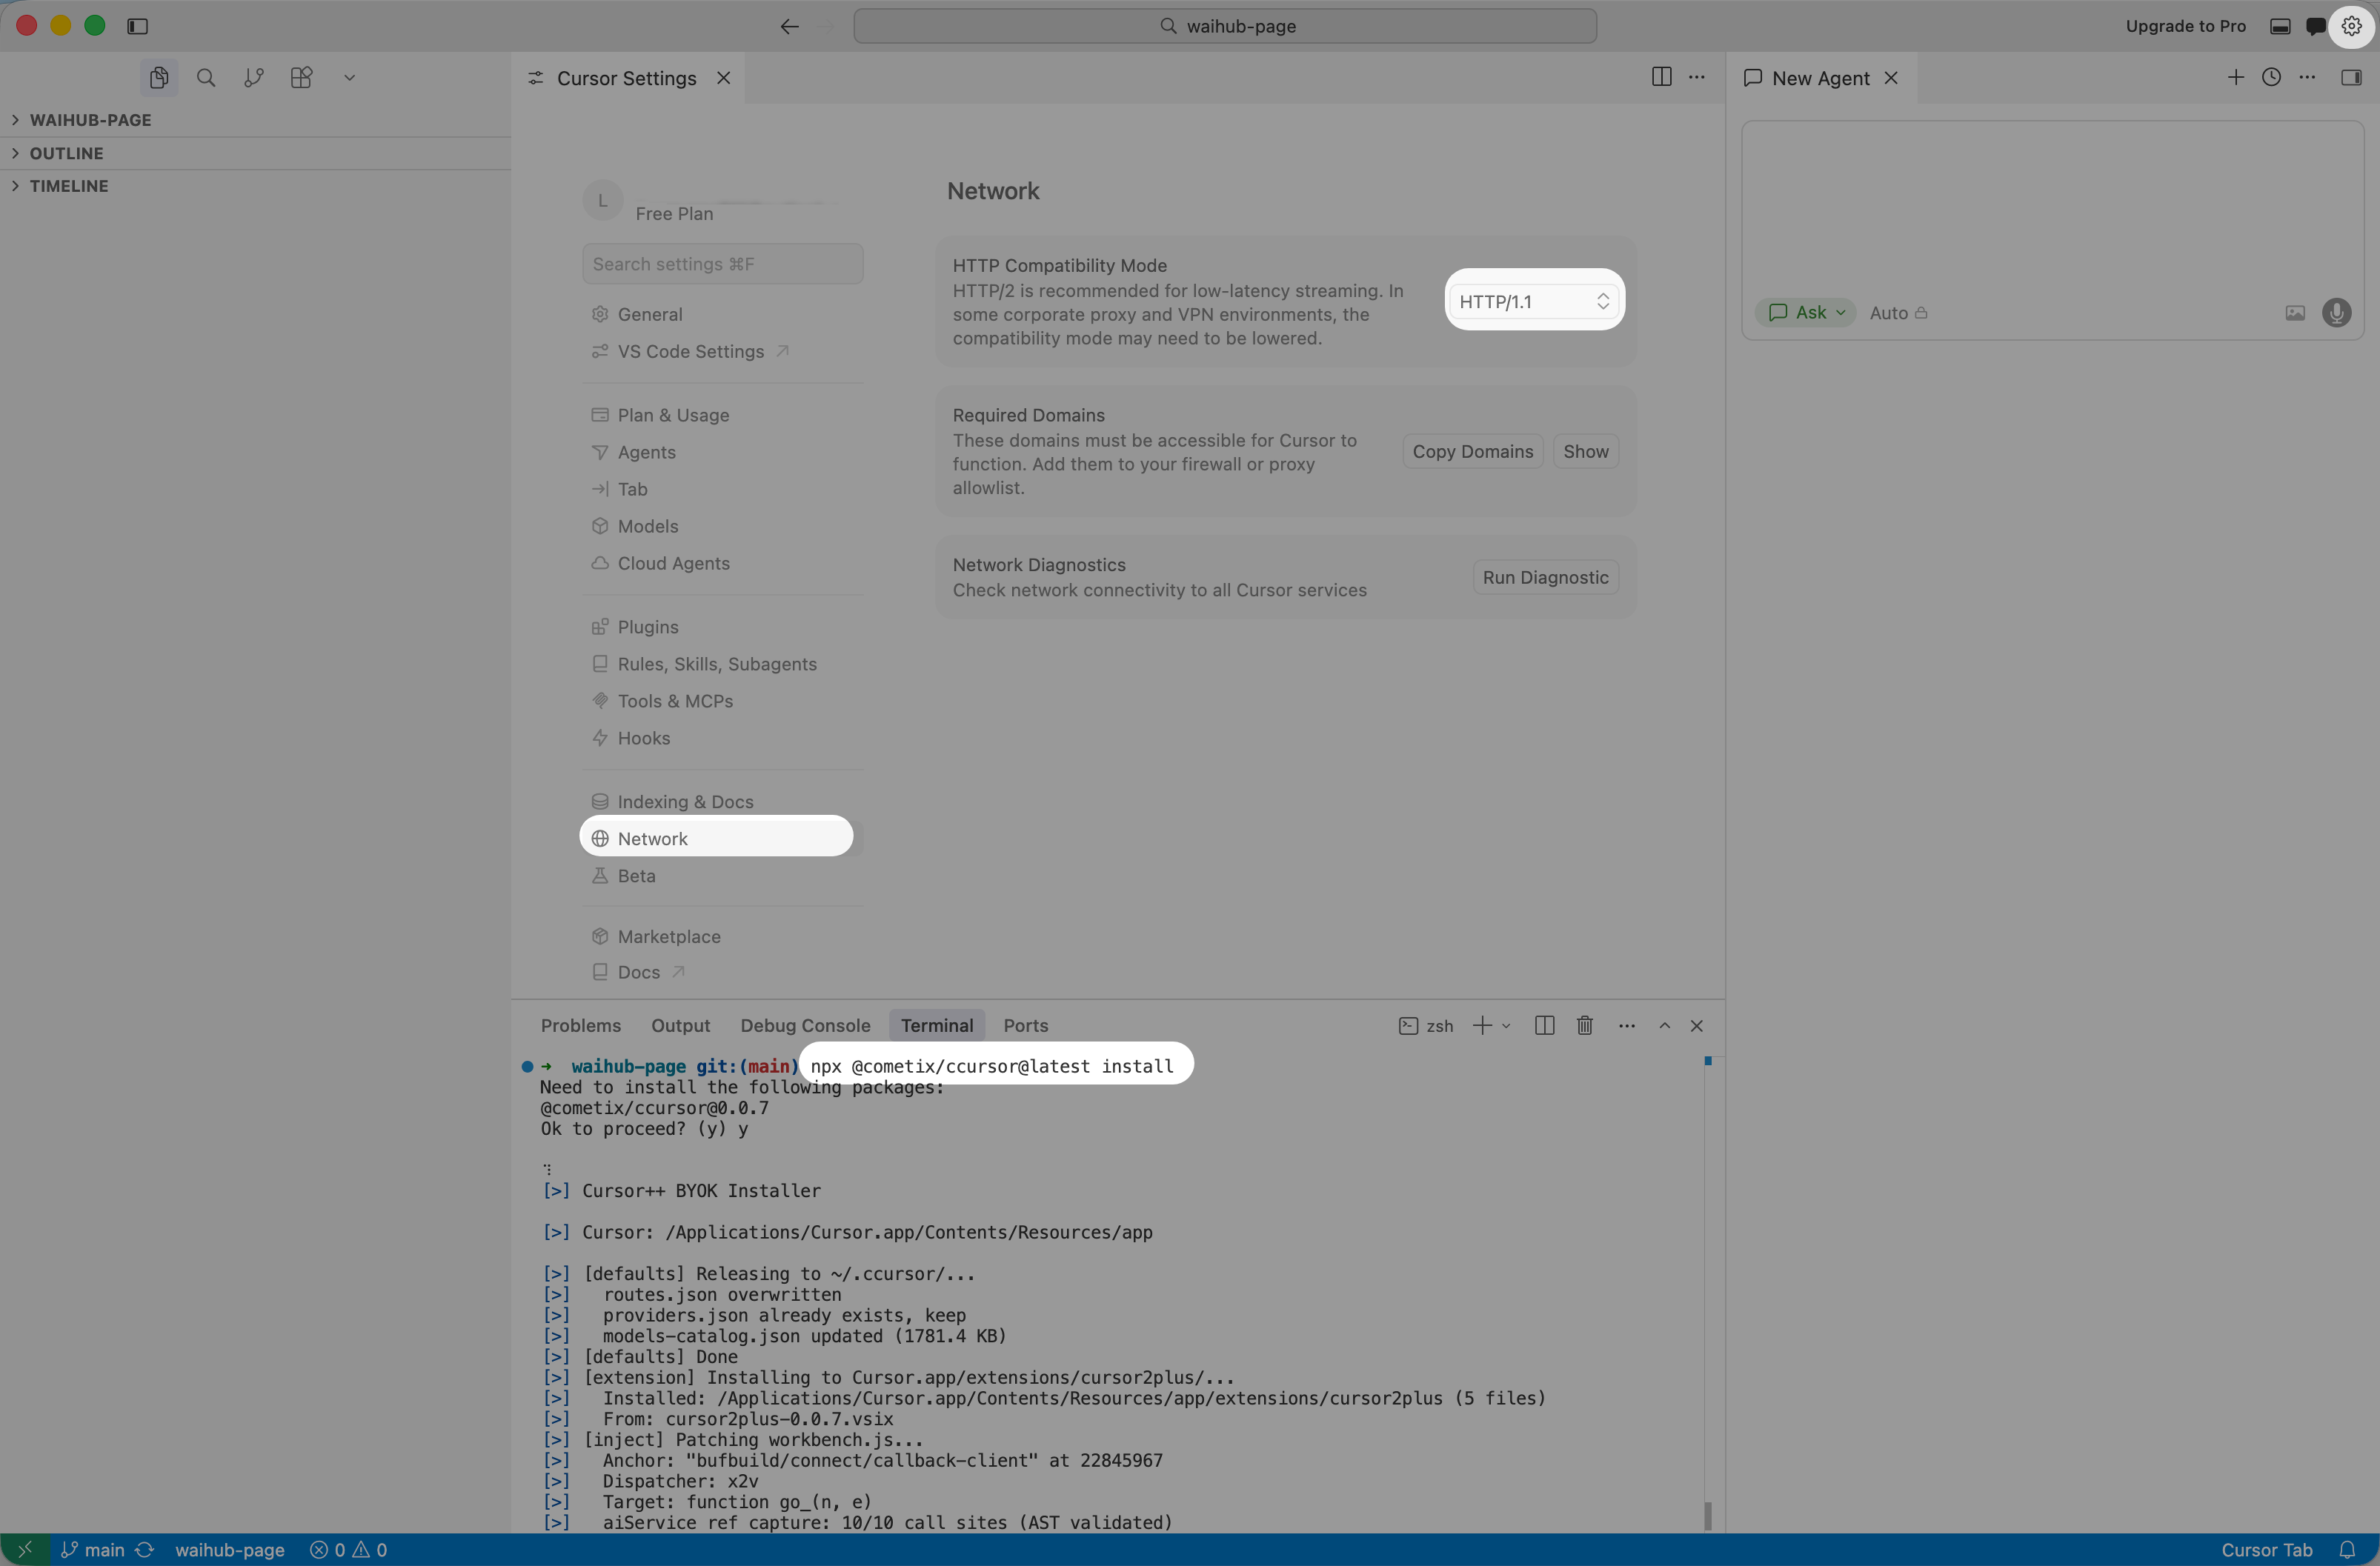Click Copy Domains button
2380x1566 pixels.
click(x=1472, y=451)
